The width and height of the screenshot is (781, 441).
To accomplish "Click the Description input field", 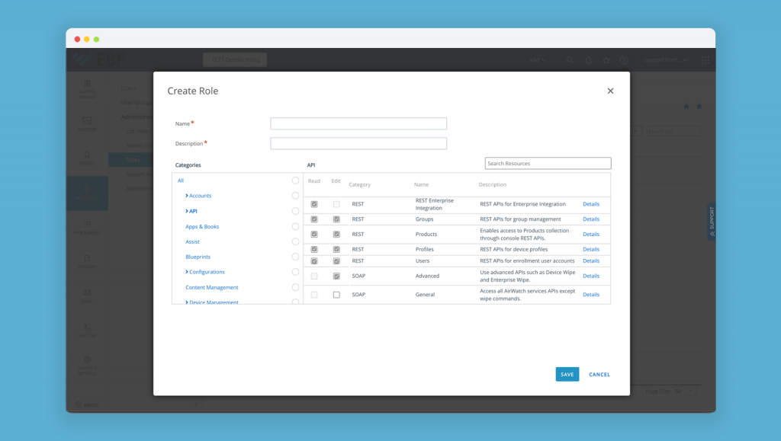I will [x=358, y=143].
